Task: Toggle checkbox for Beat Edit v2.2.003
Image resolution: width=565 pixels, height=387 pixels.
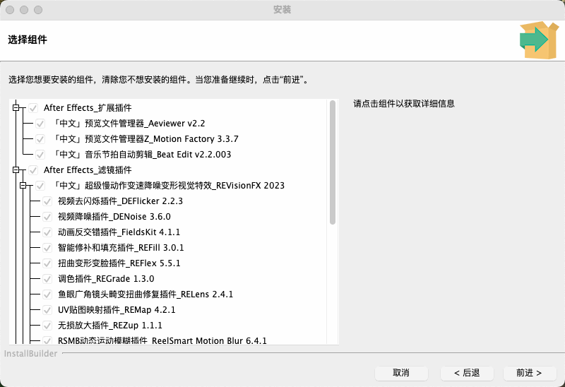Action: pos(40,155)
